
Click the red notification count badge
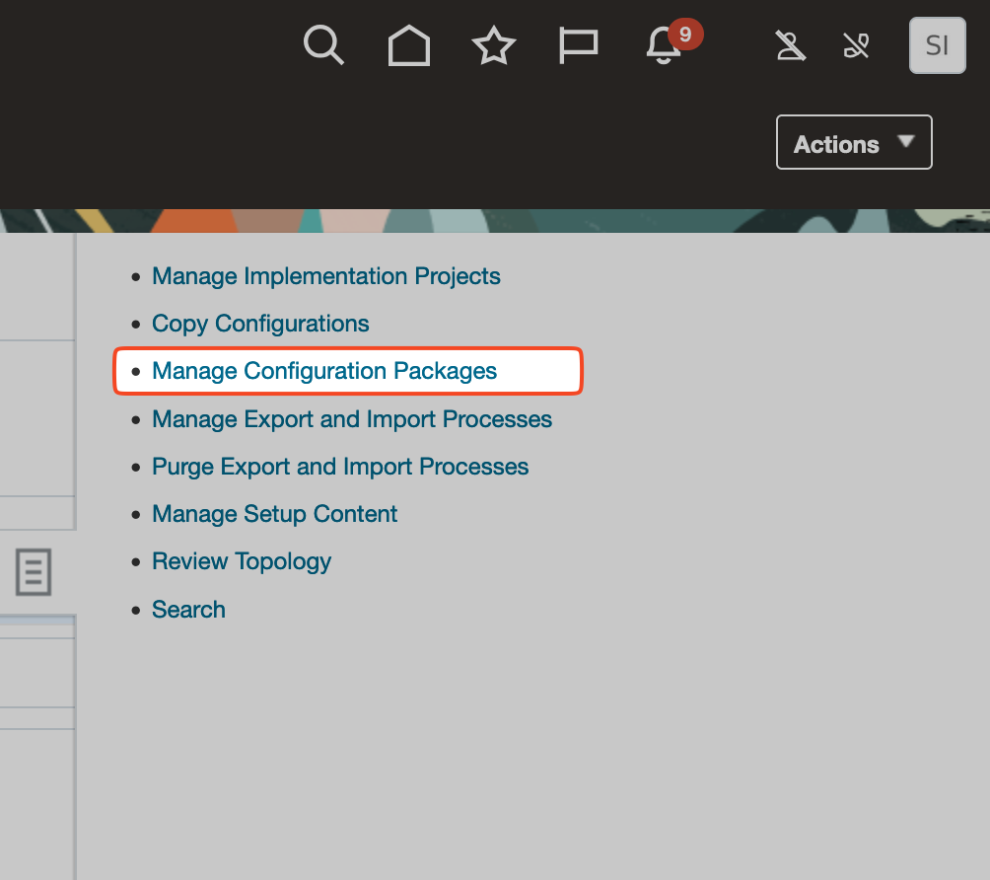pos(685,35)
